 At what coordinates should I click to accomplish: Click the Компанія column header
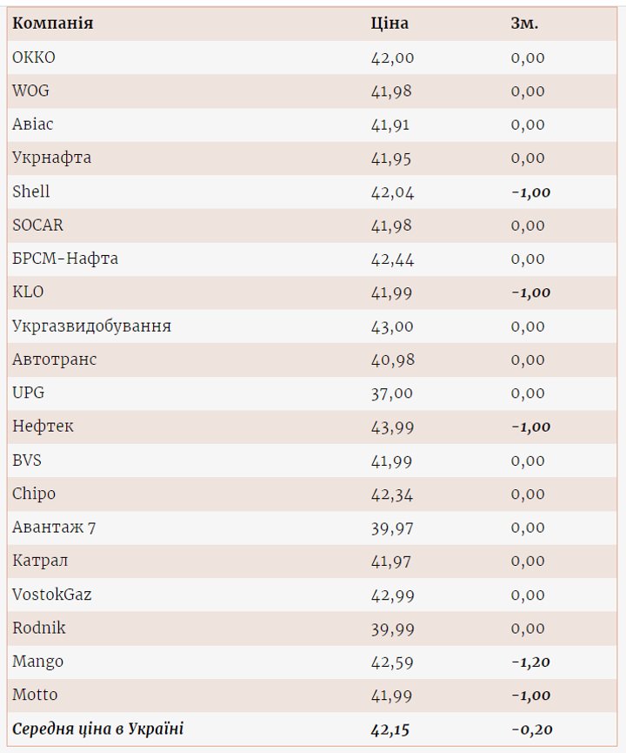coord(53,24)
